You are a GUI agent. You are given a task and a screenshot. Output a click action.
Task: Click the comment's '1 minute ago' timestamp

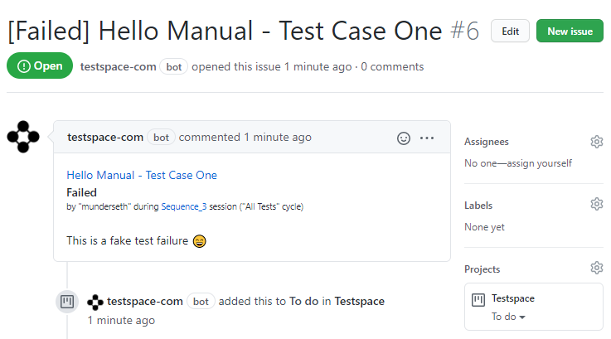(x=278, y=138)
